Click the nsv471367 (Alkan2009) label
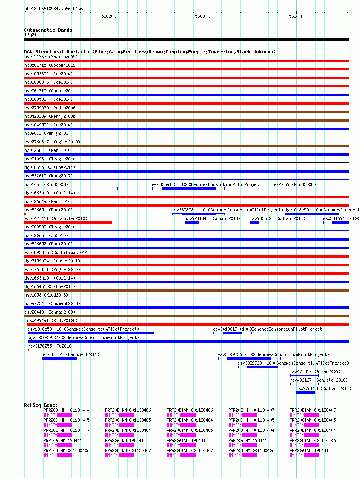Image resolution: width=360 pixels, height=478 pixels. tap(315, 372)
